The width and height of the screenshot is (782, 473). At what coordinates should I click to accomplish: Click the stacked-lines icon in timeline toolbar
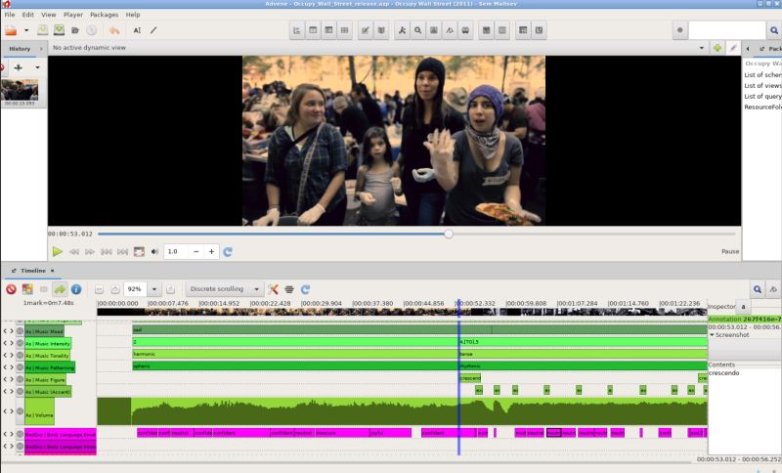click(x=288, y=289)
